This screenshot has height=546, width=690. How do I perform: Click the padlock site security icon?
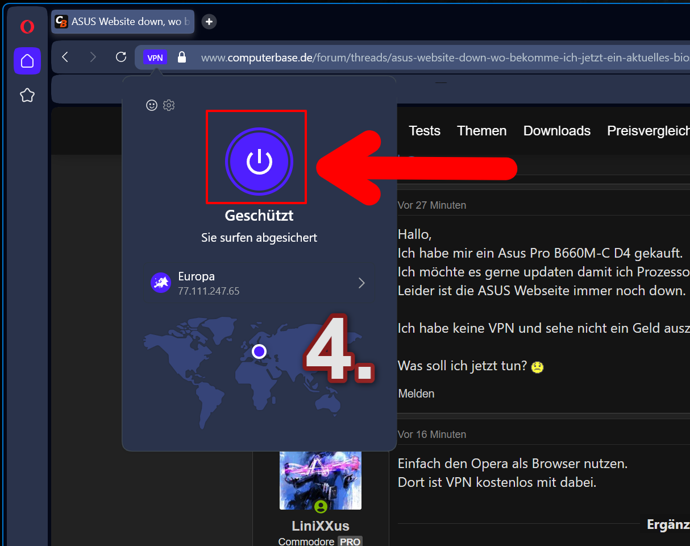pyautogui.click(x=182, y=57)
